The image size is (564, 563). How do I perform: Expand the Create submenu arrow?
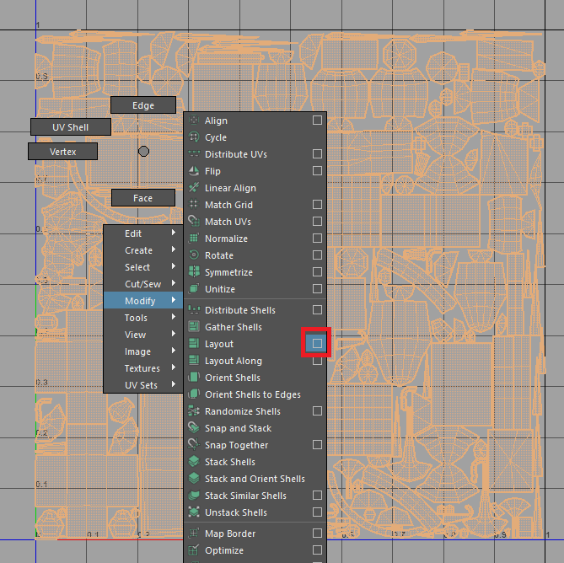click(x=174, y=249)
